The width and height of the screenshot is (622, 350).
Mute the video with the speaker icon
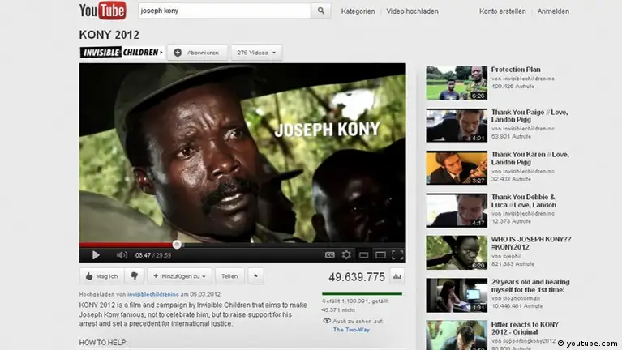[122, 254]
